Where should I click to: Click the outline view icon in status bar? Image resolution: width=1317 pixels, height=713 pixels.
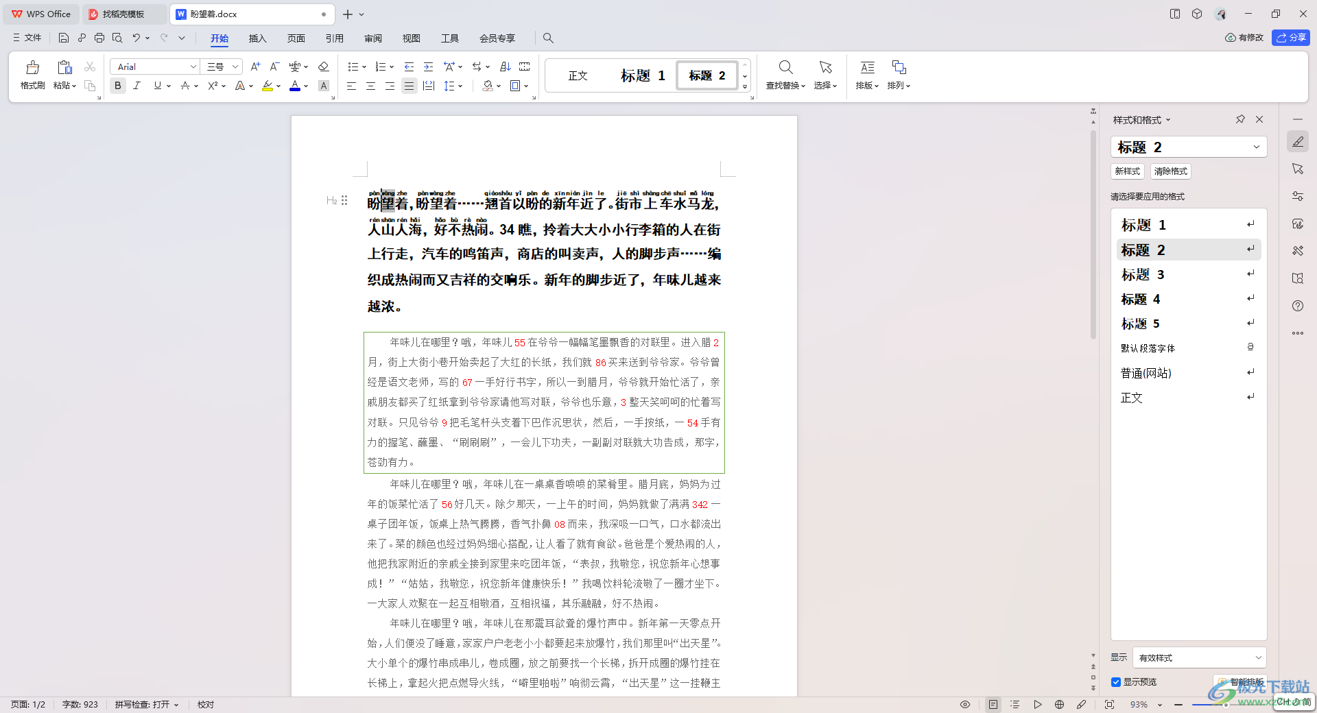coord(1015,704)
